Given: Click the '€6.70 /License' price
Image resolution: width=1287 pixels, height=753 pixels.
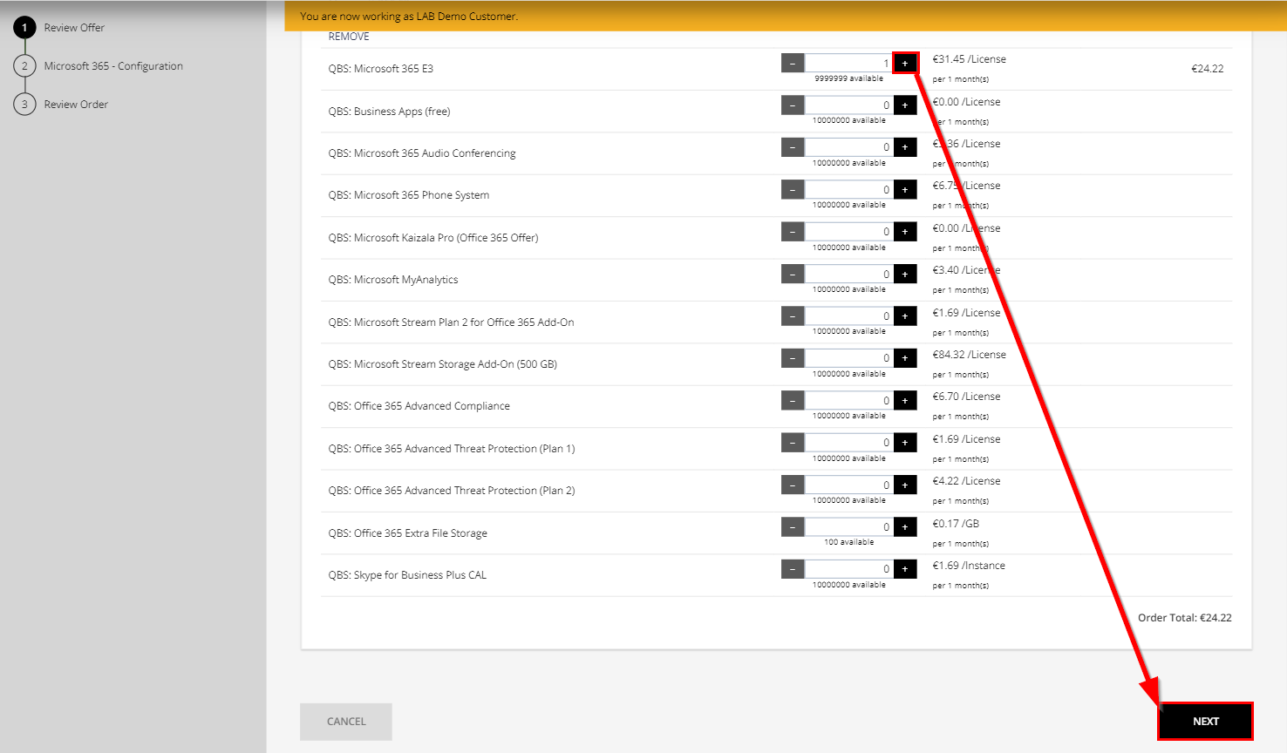Looking at the screenshot, I should click(x=967, y=397).
